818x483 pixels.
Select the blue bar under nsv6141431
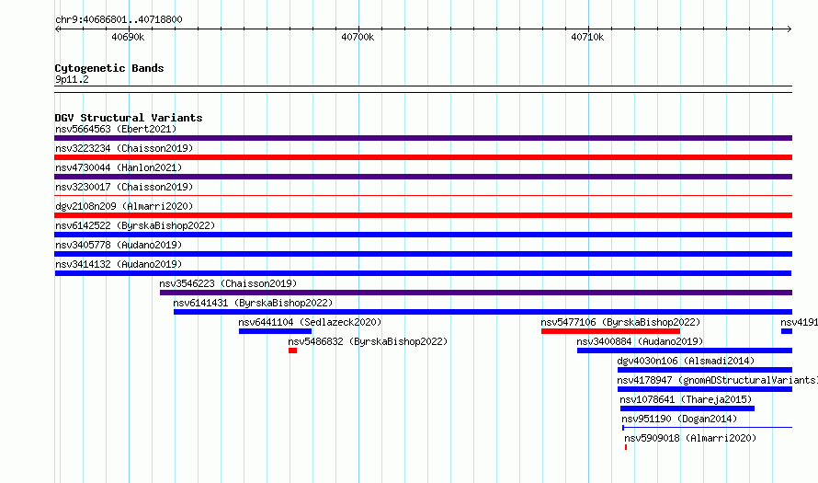point(483,312)
